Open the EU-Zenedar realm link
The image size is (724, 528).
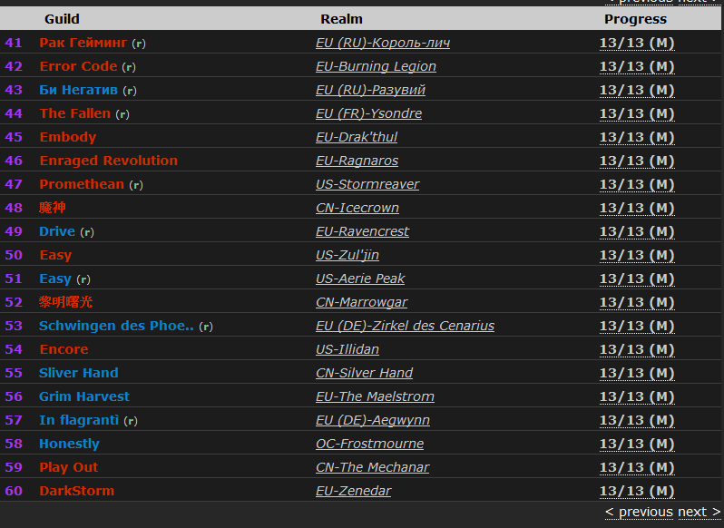click(353, 491)
